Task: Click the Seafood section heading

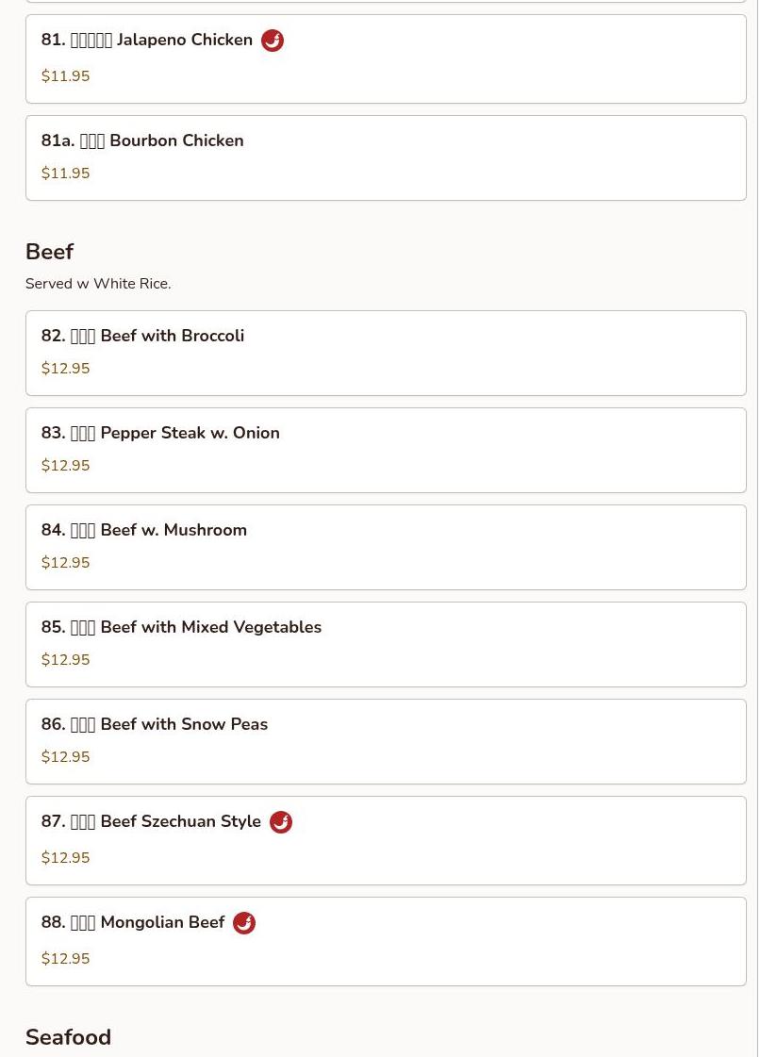Action: 68,1037
